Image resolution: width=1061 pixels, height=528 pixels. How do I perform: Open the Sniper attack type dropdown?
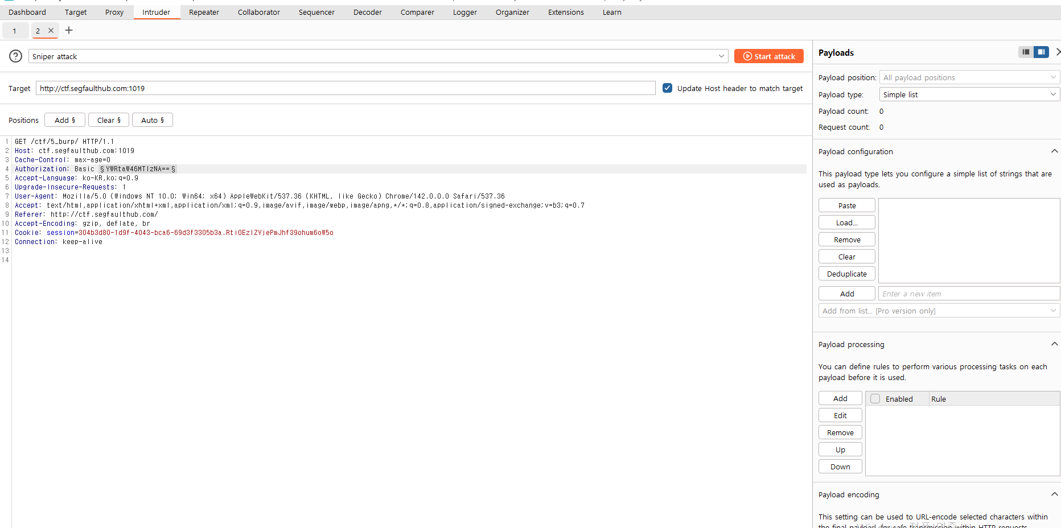[378, 56]
